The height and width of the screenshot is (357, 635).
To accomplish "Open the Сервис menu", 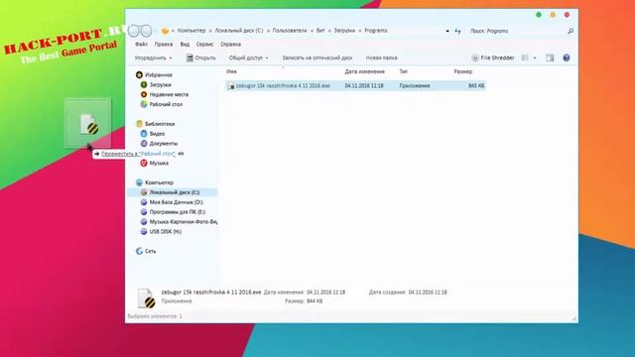I will [x=204, y=44].
